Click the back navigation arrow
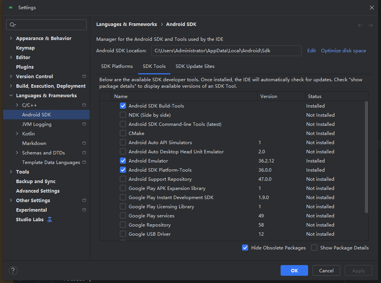The image size is (381, 283). [360, 25]
